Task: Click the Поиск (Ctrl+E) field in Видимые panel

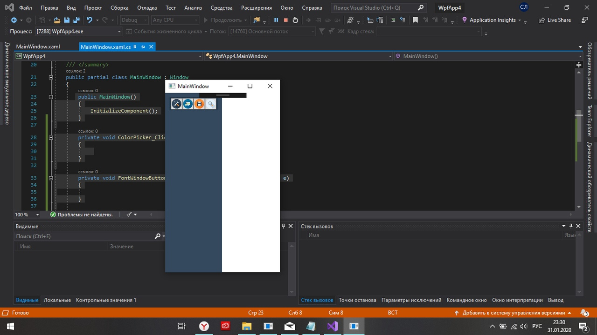Action: coord(90,236)
